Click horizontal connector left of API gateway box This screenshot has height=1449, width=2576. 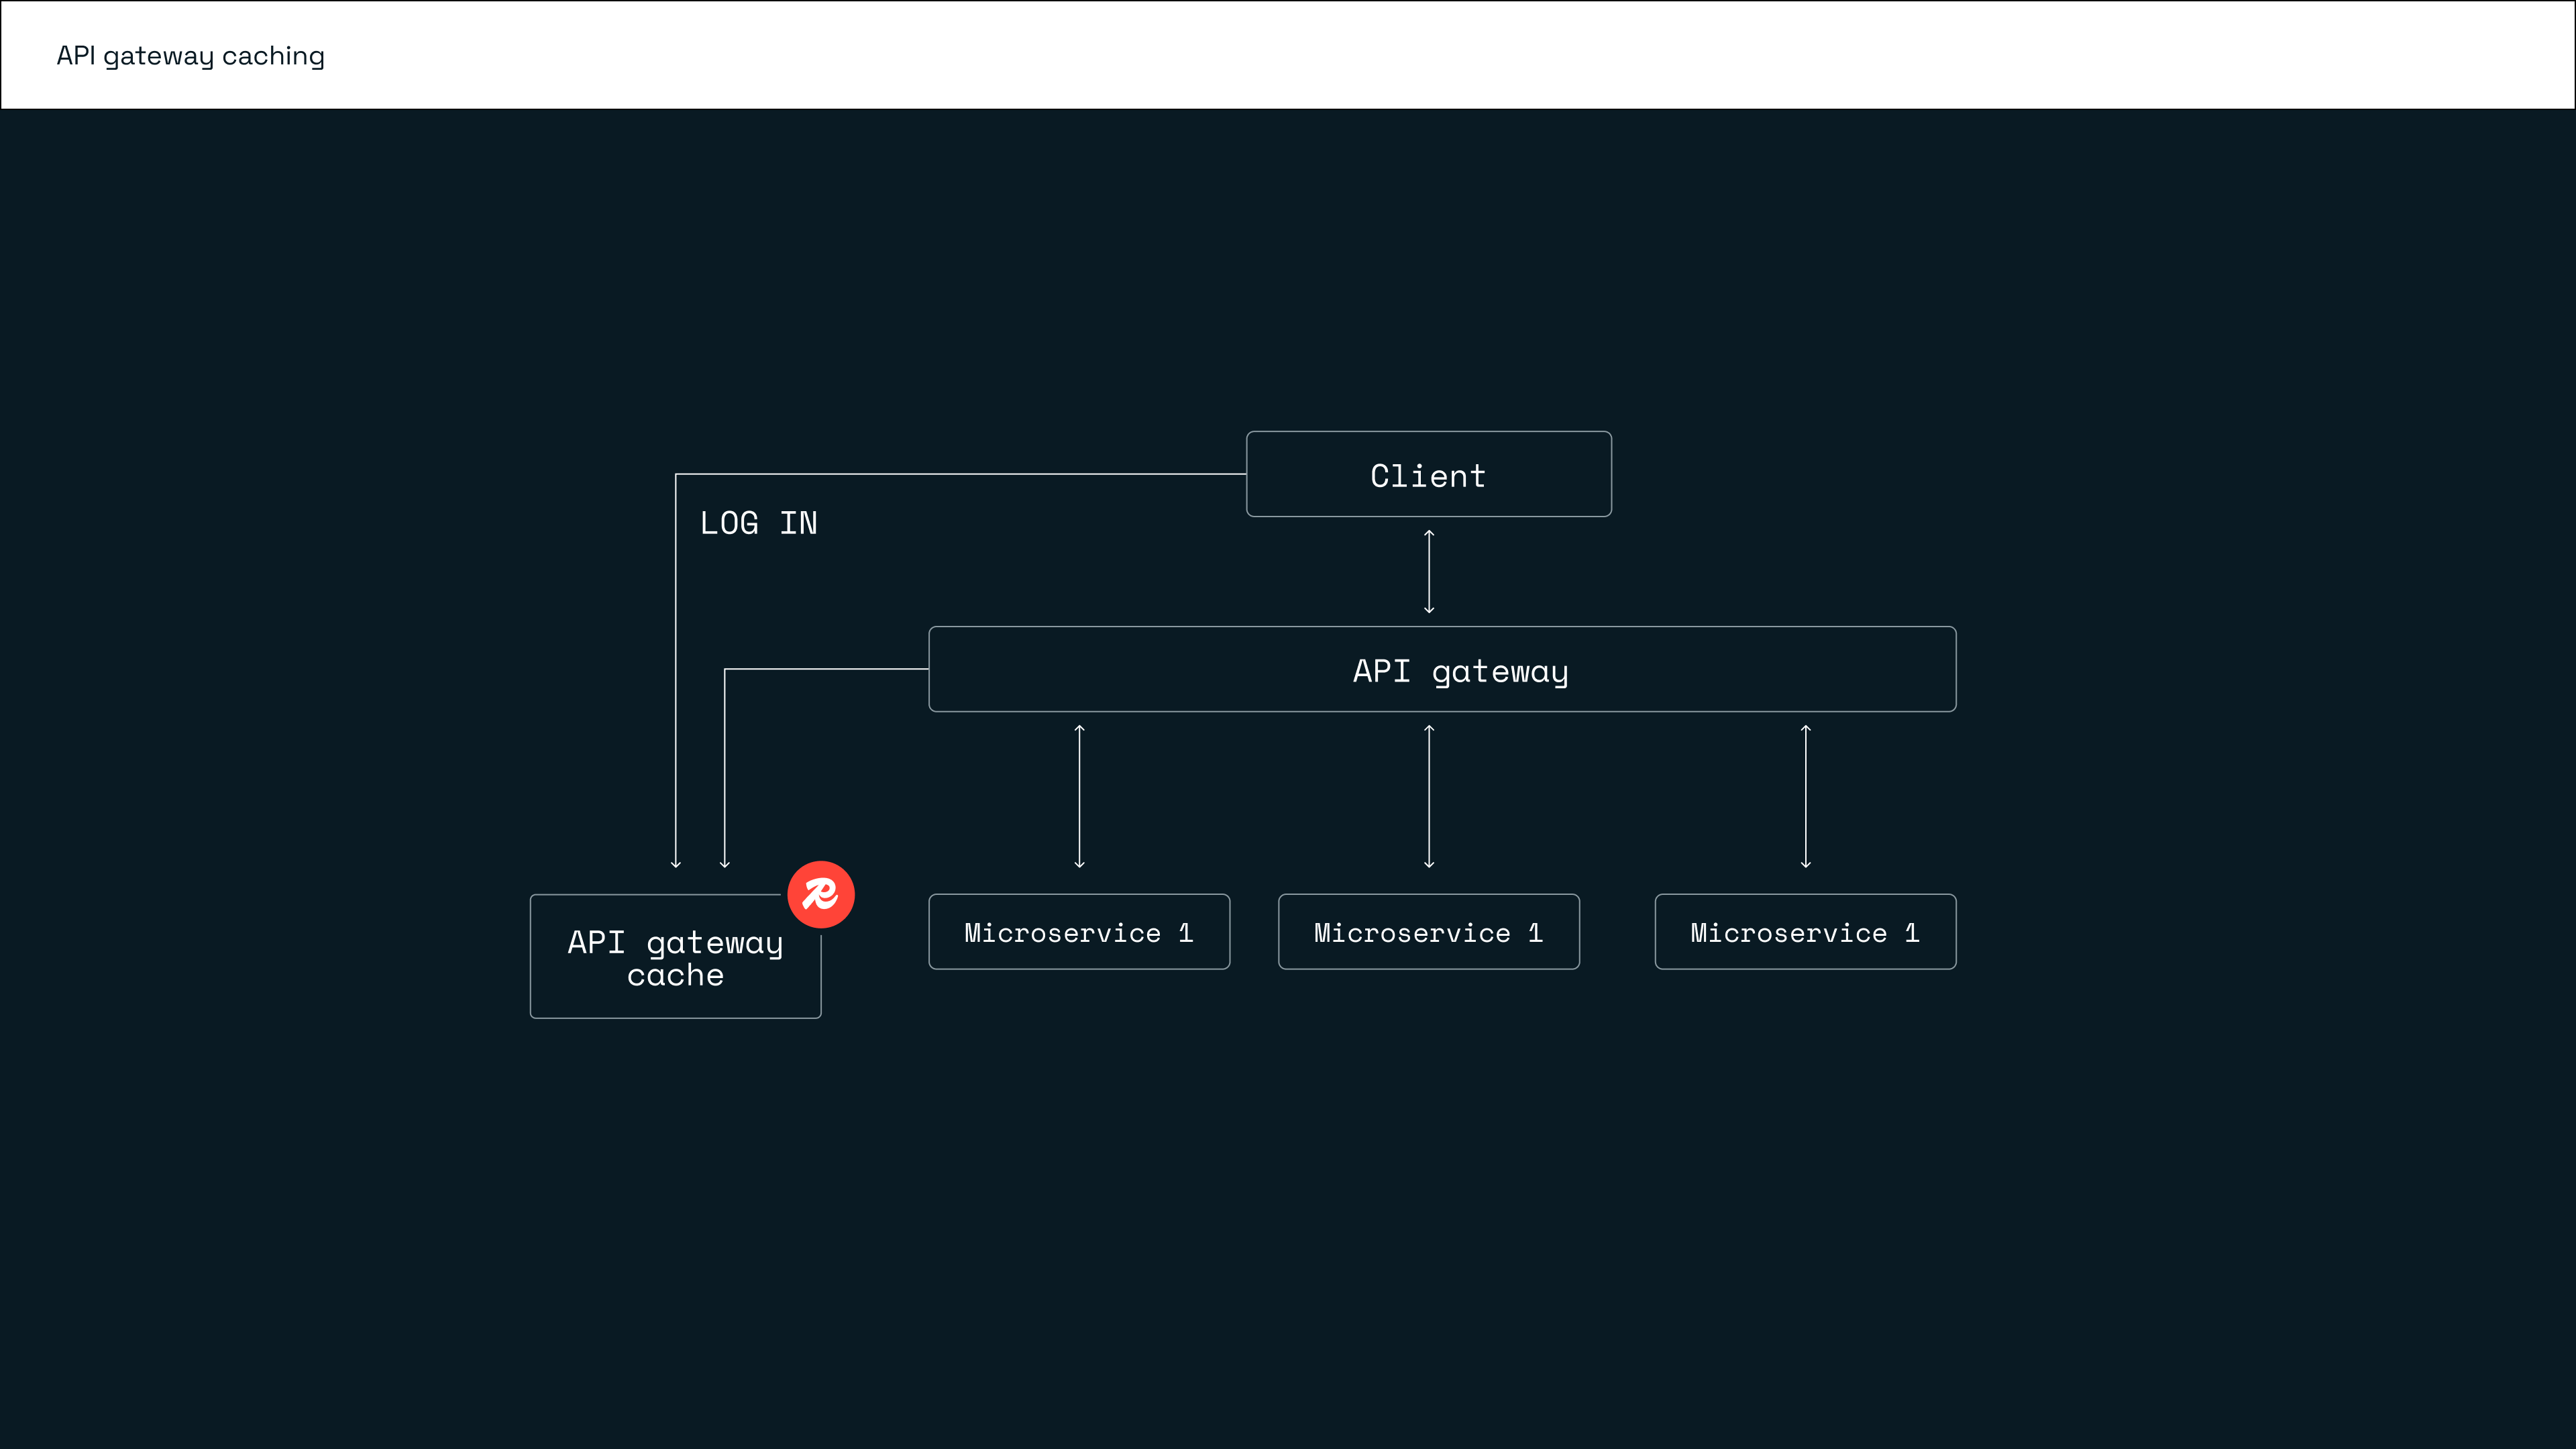(x=826, y=669)
